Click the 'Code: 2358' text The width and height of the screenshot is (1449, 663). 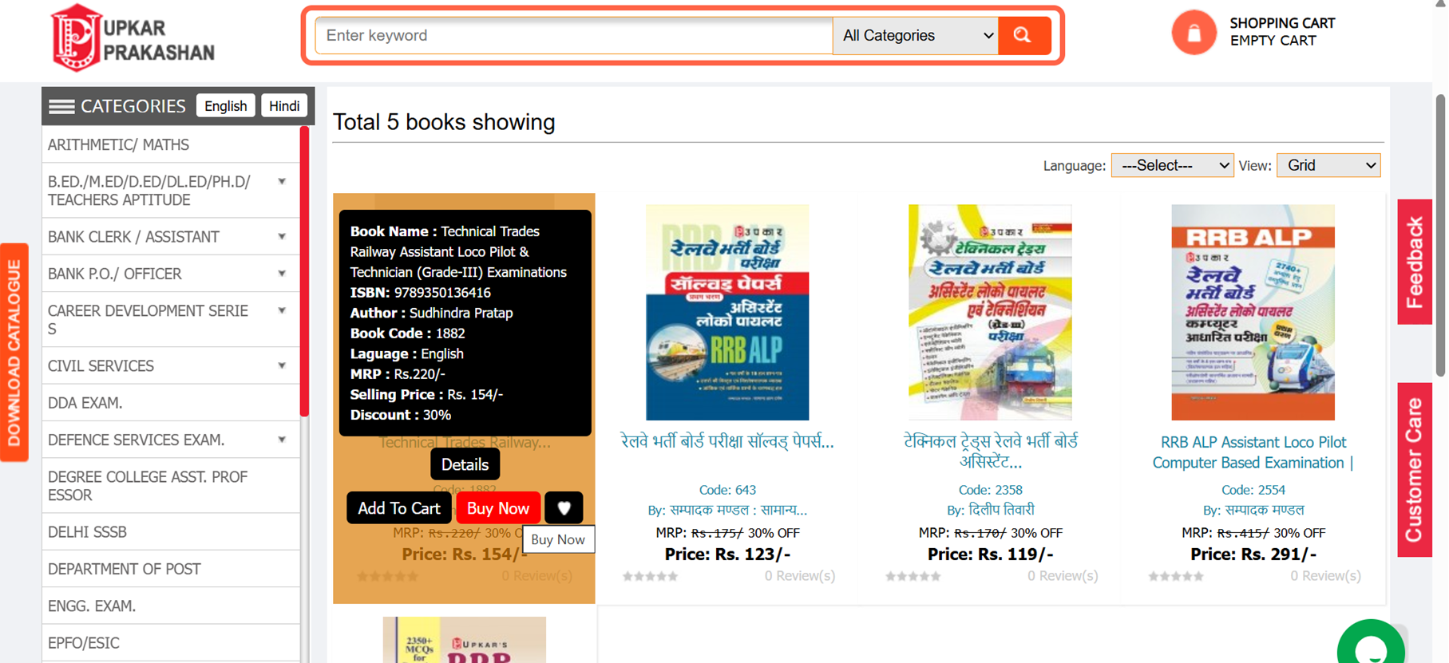coord(990,490)
